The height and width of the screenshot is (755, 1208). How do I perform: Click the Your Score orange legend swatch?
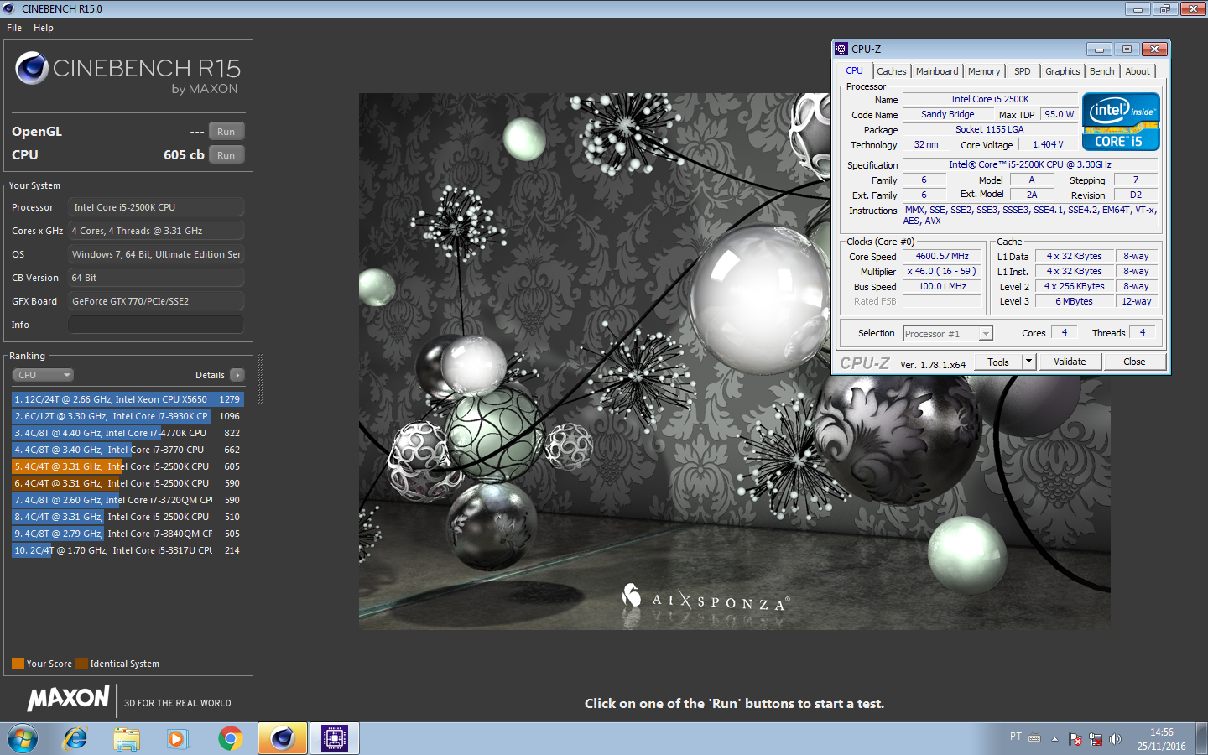click(18, 664)
